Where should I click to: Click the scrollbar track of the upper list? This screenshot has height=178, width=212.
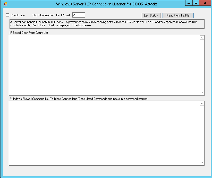coord(202,64)
